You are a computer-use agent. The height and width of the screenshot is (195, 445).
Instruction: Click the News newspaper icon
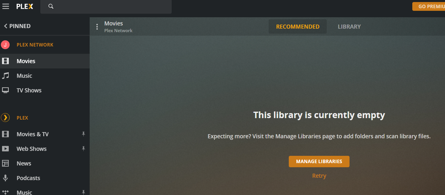point(6,163)
